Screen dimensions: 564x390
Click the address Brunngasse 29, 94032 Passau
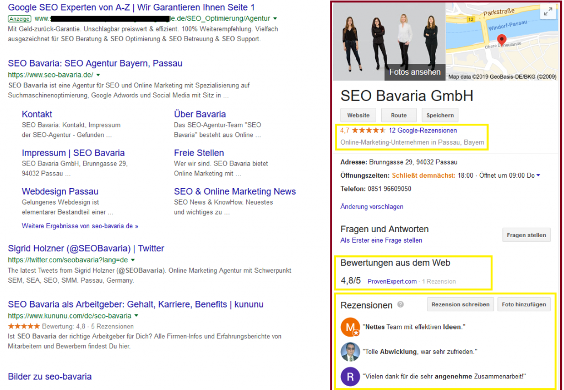[x=413, y=162]
